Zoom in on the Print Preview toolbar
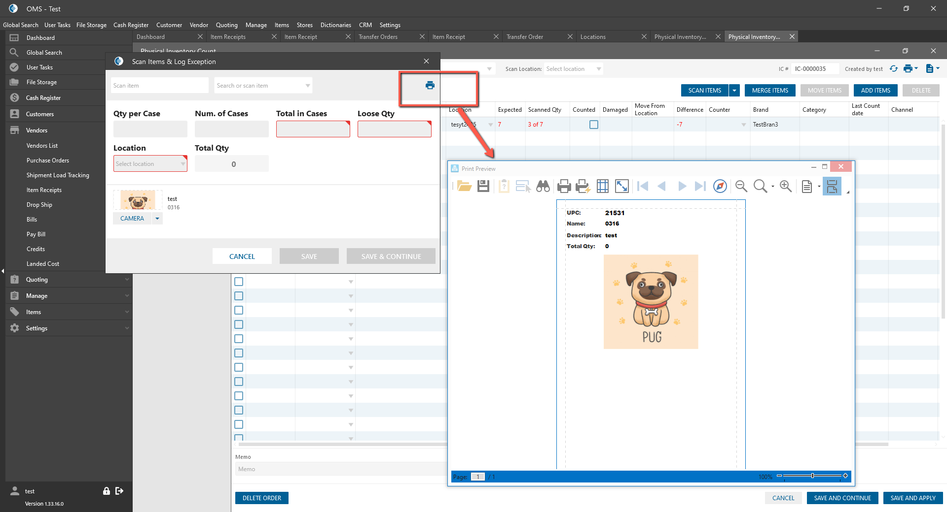This screenshot has height=512, width=947. coord(786,186)
